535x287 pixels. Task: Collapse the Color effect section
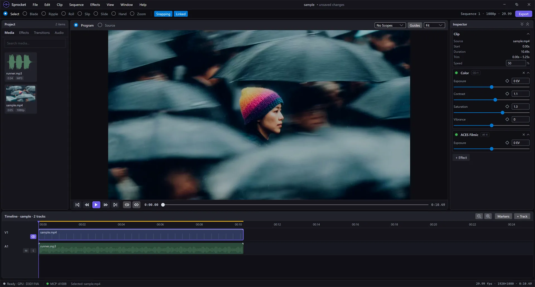click(x=528, y=73)
